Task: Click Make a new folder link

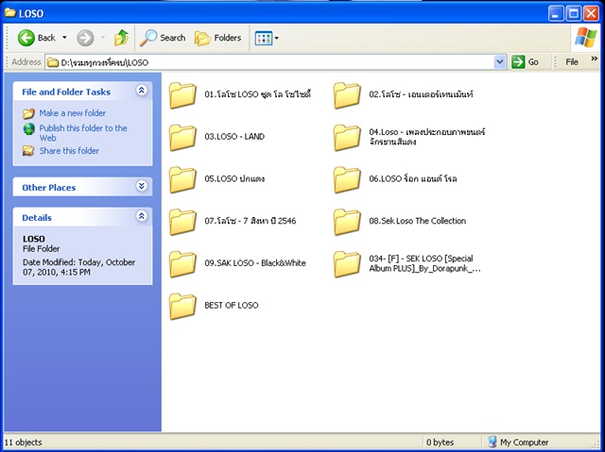Action: click(x=73, y=113)
